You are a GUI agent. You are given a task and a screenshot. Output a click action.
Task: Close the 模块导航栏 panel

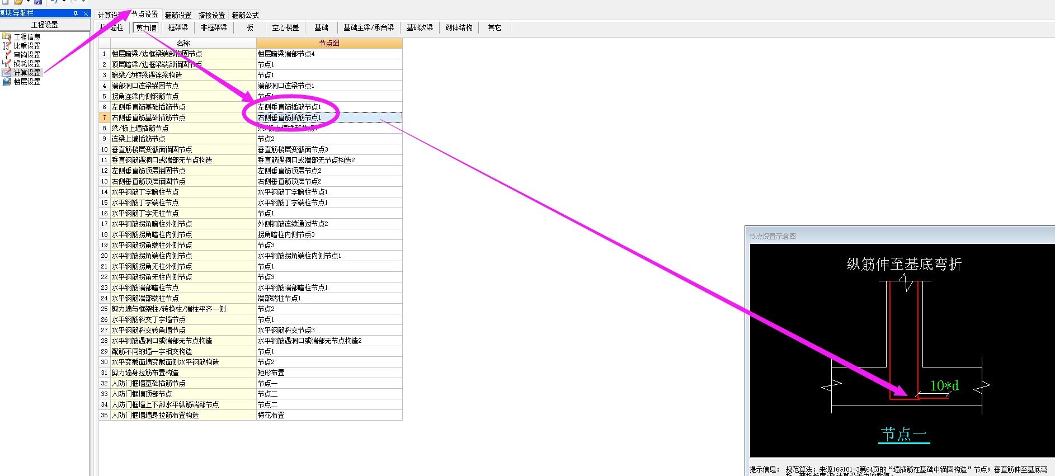point(86,13)
